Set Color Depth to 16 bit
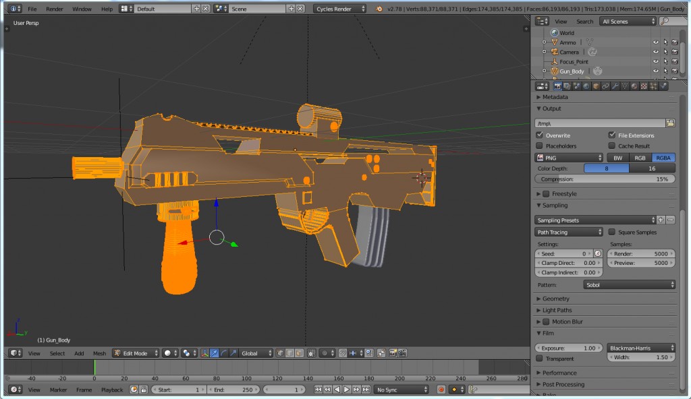The height and width of the screenshot is (399, 691). pos(651,168)
